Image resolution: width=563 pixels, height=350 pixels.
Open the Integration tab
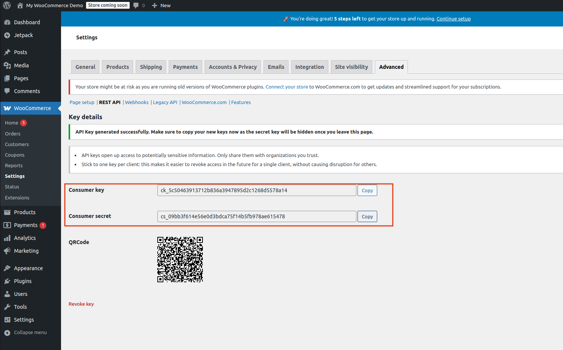[x=310, y=67]
